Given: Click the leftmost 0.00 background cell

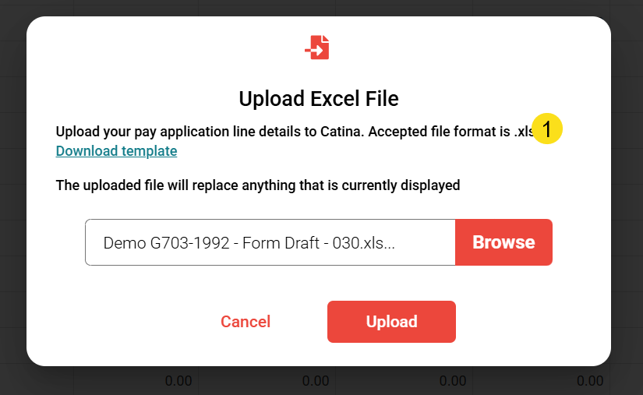Looking at the screenshot, I should (178, 381).
